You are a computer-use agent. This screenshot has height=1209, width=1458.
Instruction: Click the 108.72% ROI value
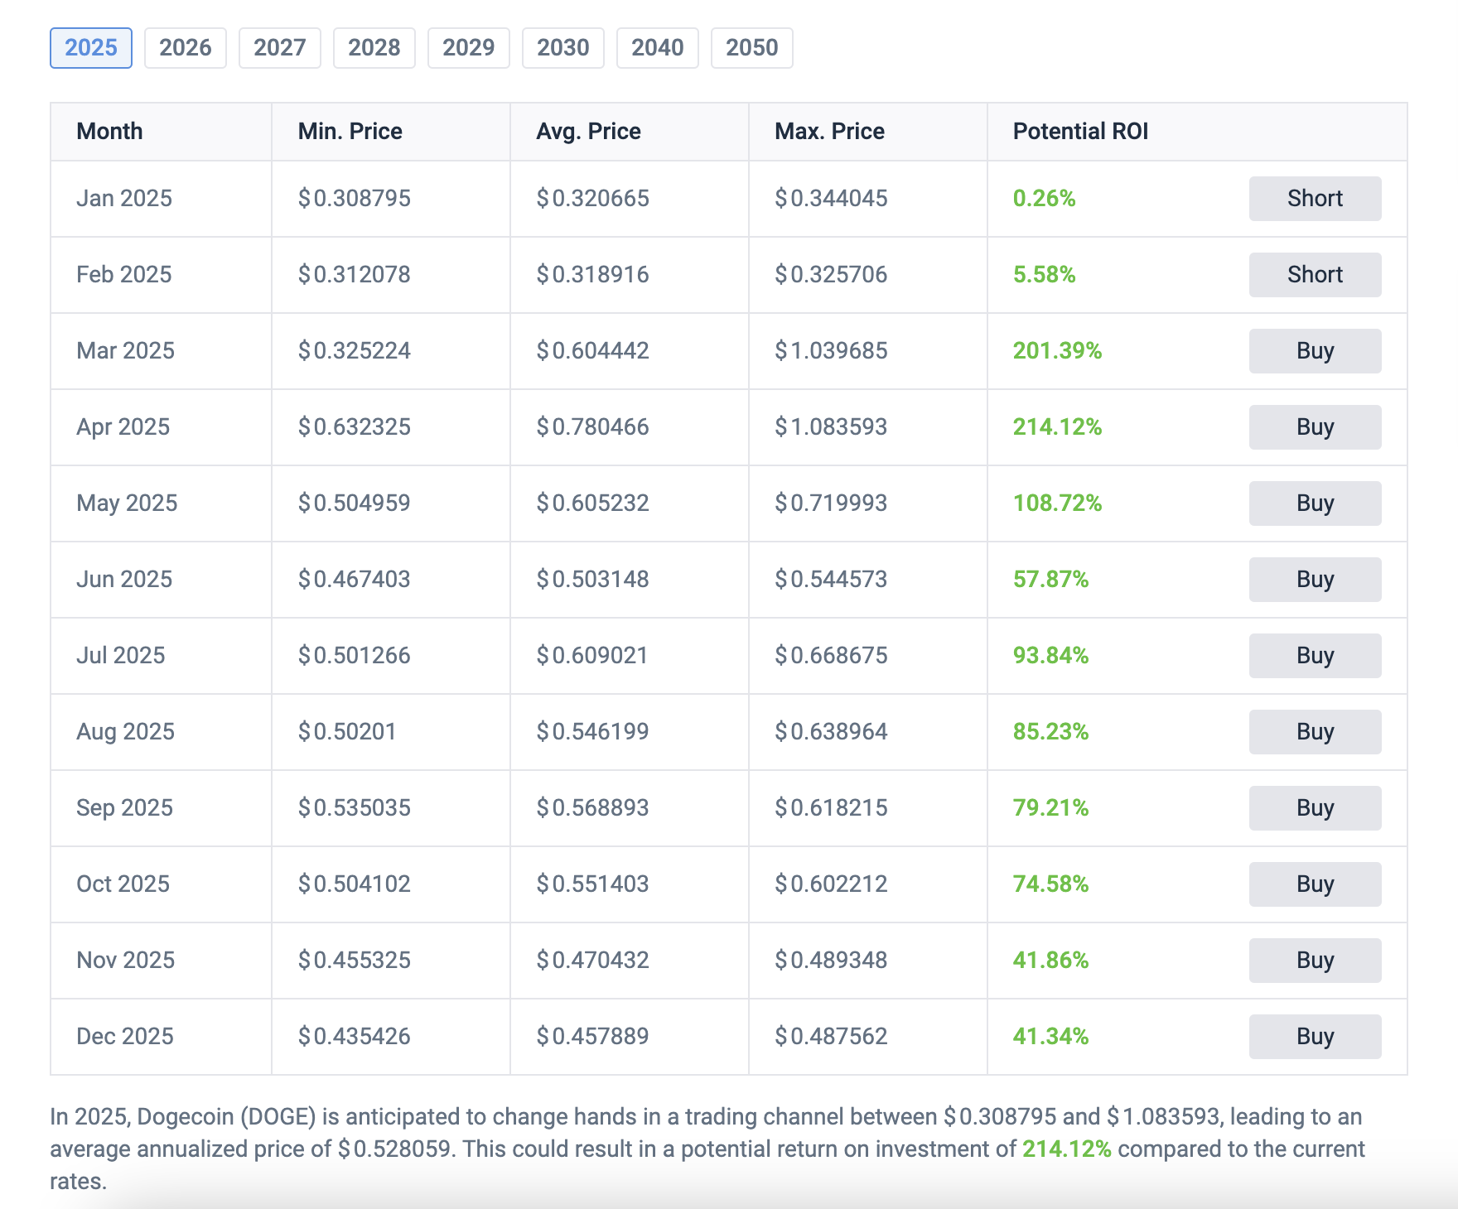point(1057,503)
